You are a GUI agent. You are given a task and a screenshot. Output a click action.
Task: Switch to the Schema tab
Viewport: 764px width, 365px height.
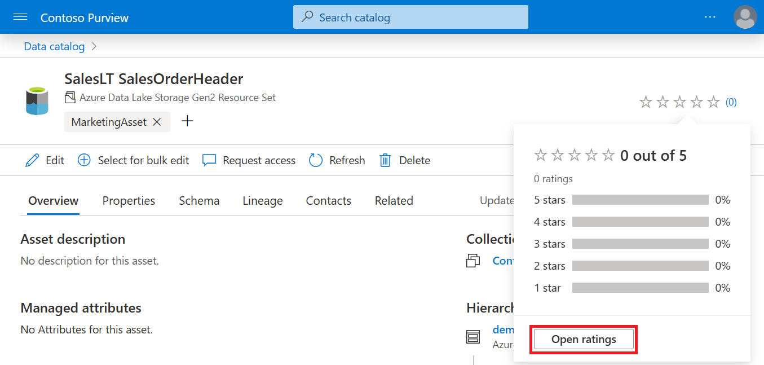199,201
